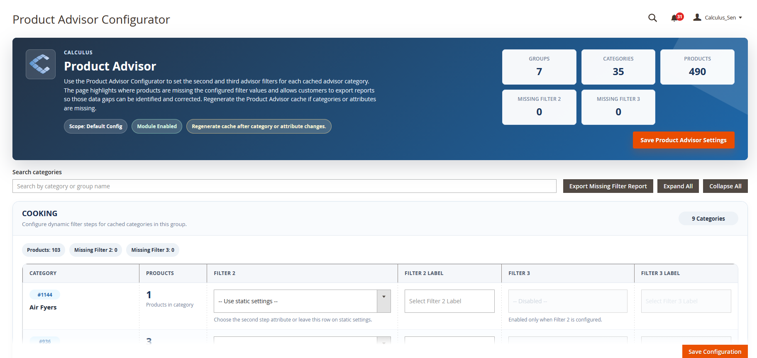Open Filter 2 dropdown for Air Fyers

pyautogui.click(x=302, y=301)
